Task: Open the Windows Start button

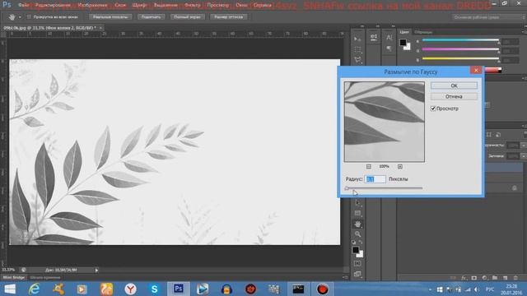Action: pyautogui.click(x=10, y=289)
